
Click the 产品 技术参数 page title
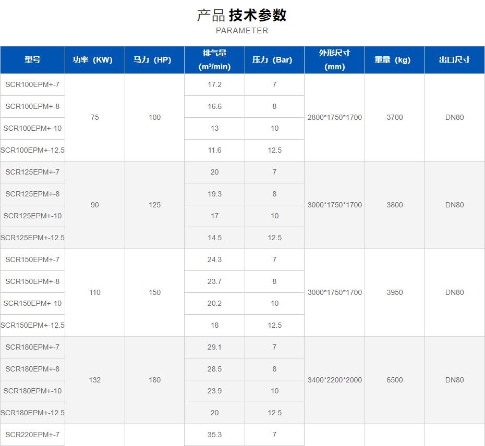(x=242, y=15)
